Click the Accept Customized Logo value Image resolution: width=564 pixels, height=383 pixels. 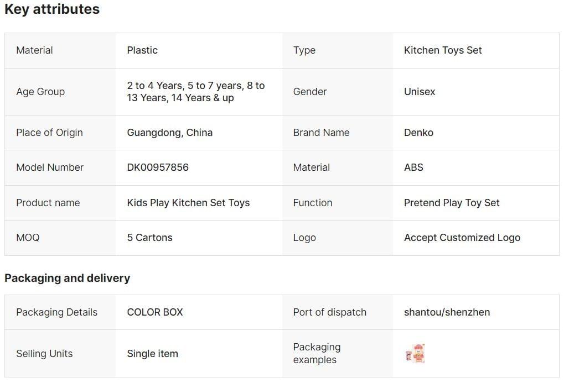coord(462,238)
